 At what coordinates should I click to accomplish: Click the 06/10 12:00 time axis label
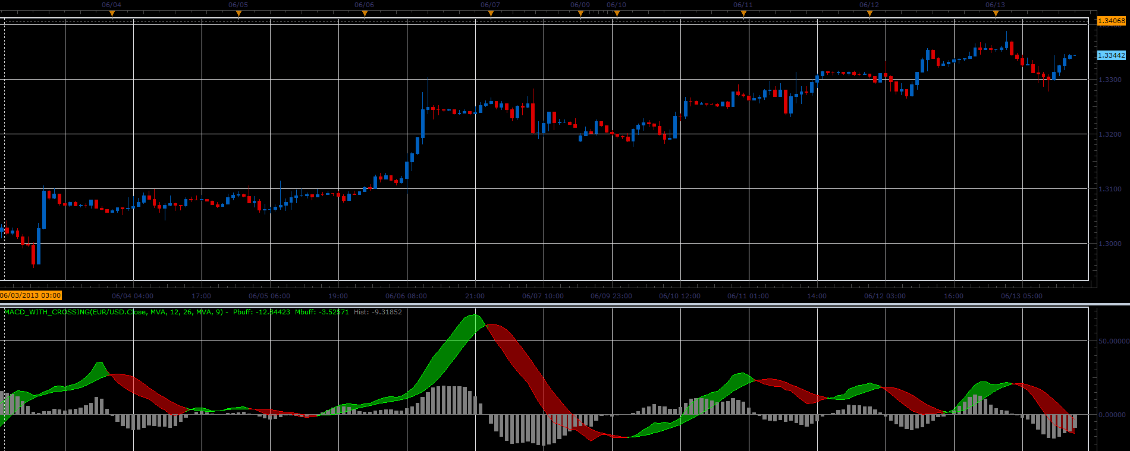(680, 296)
